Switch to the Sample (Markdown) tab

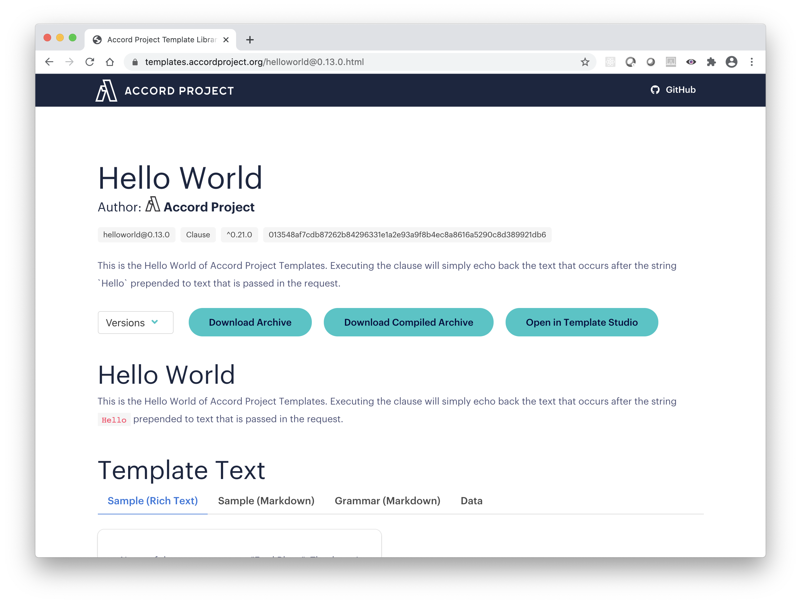(266, 501)
